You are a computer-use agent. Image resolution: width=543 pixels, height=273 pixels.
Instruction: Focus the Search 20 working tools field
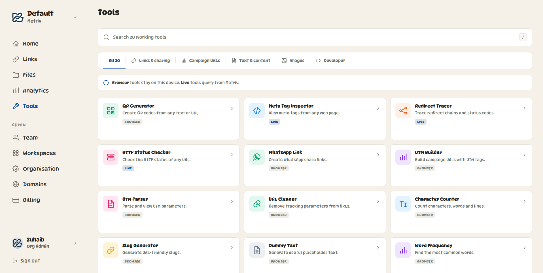coord(315,37)
